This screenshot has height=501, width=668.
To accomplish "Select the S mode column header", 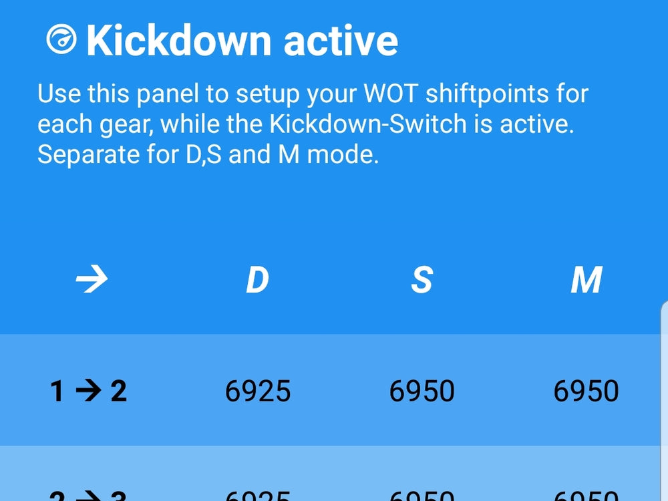I will pyautogui.click(x=424, y=279).
